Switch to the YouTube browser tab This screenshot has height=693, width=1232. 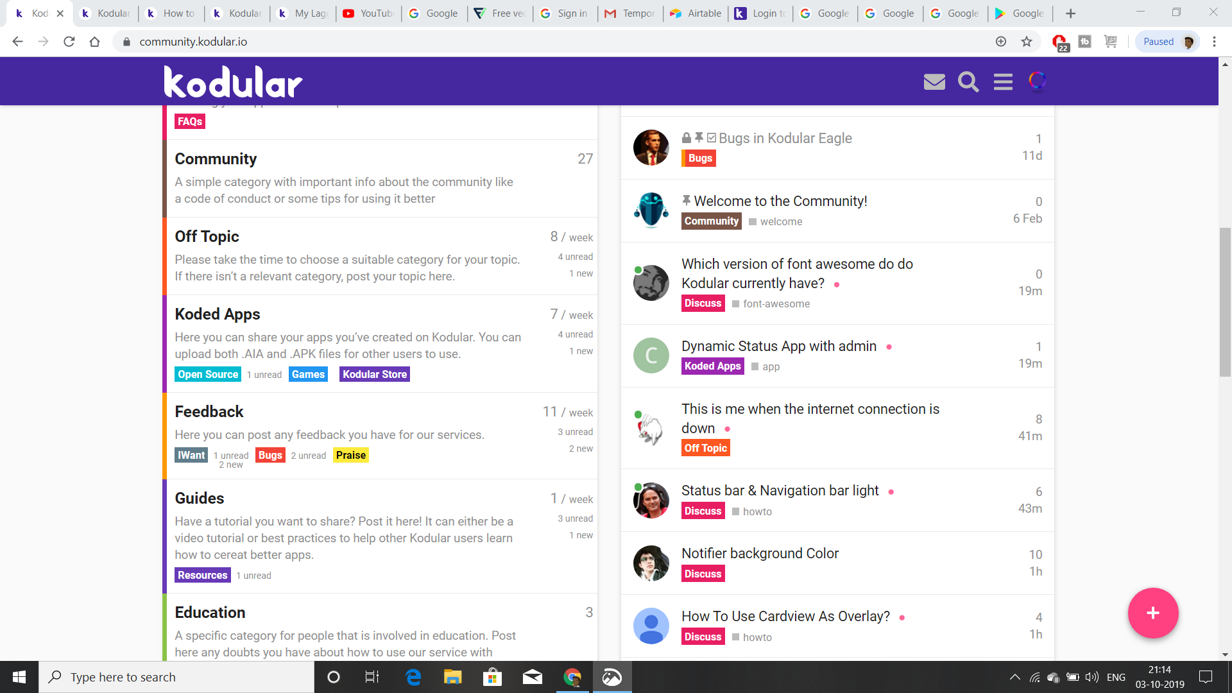coord(368,13)
